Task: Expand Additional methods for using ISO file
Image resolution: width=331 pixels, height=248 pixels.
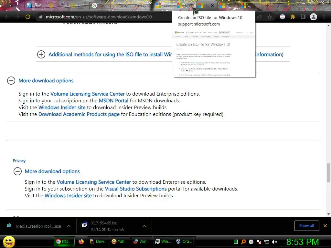Action: pos(41,54)
